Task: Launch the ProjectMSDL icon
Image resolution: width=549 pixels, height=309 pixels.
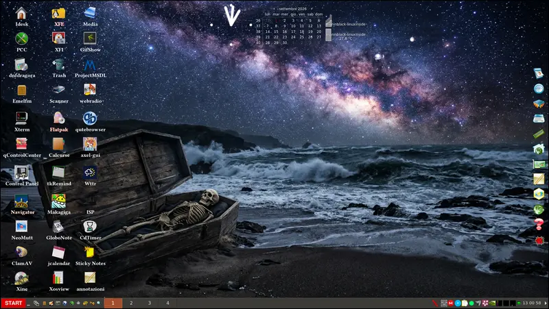Action: click(90, 64)
